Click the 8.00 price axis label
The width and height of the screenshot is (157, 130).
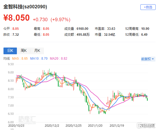point(11,89)
